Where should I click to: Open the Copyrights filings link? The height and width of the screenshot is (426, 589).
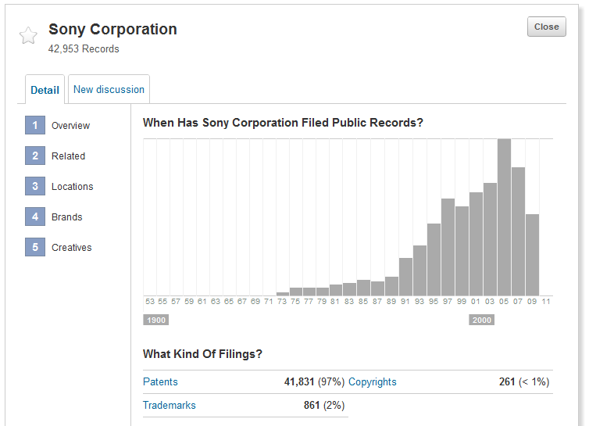click(x=372, y=382)
